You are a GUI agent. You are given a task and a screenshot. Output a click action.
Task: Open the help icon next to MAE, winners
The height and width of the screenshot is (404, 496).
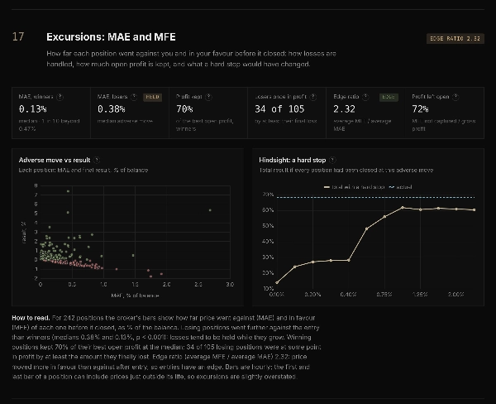pos(60,97)
